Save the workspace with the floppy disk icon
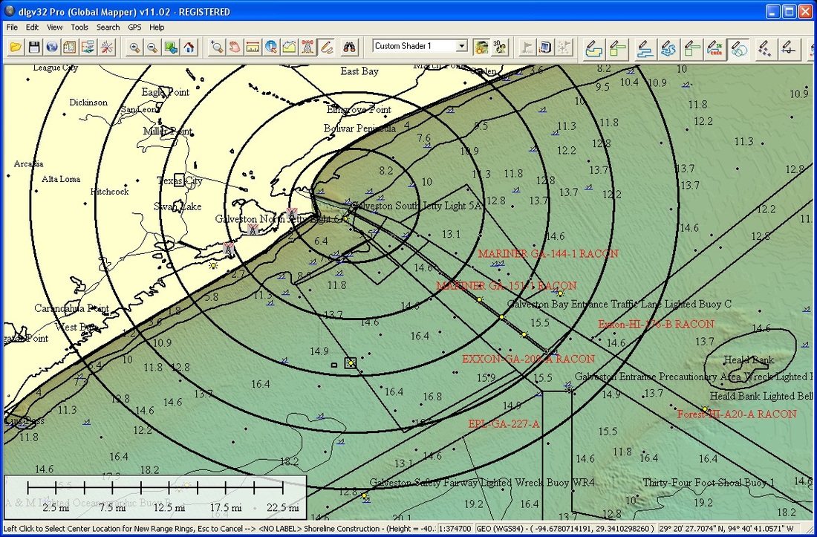This screenshot has width=817, height=537. coord(34,48)
